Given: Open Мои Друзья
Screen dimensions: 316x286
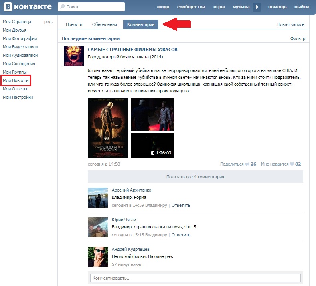Looking at the screenshot, I should pyautogui.click(x=14, y=30).
